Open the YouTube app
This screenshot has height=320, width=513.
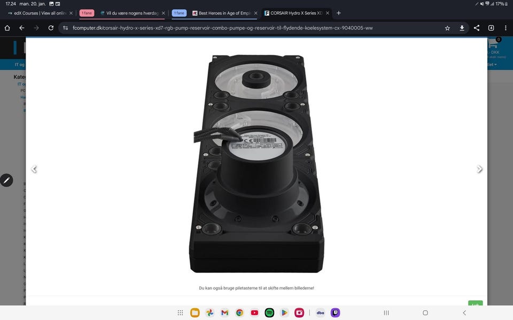[x=254, y=313]
